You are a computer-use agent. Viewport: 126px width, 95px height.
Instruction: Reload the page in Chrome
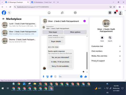[x=10, y=7]
